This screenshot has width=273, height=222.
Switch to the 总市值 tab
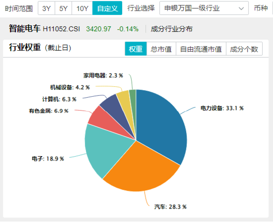(x=161, y=49)
